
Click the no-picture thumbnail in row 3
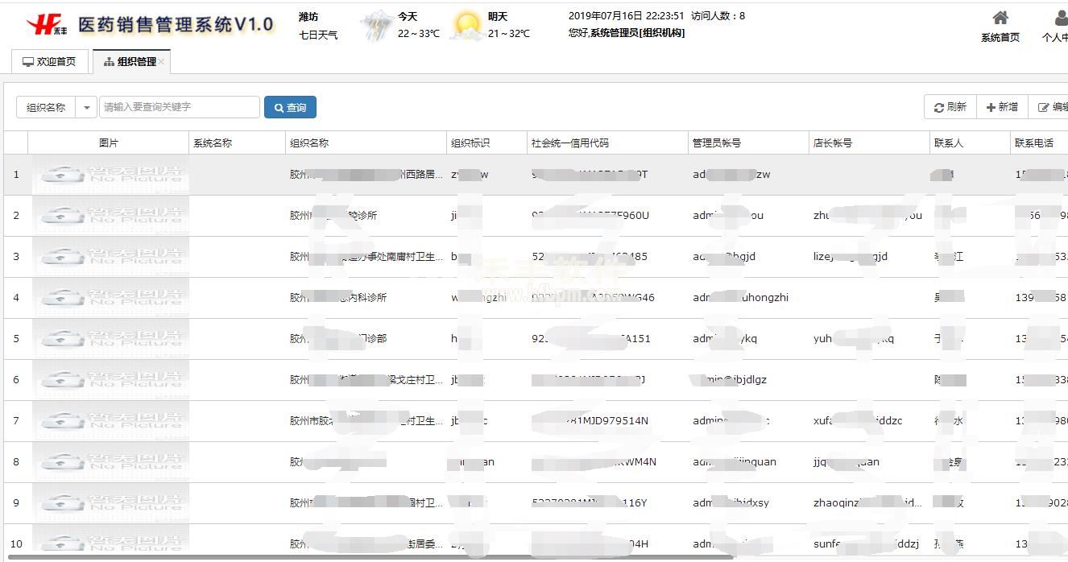110,257
